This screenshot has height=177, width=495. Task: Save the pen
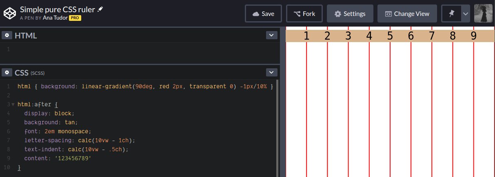(263, 13)
